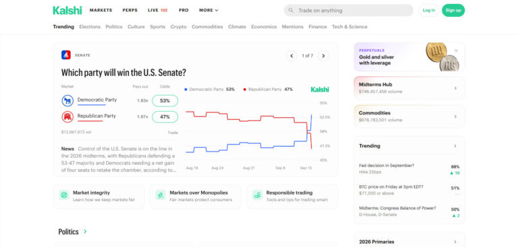Click the Sign up button

click(x=453, y=10)
